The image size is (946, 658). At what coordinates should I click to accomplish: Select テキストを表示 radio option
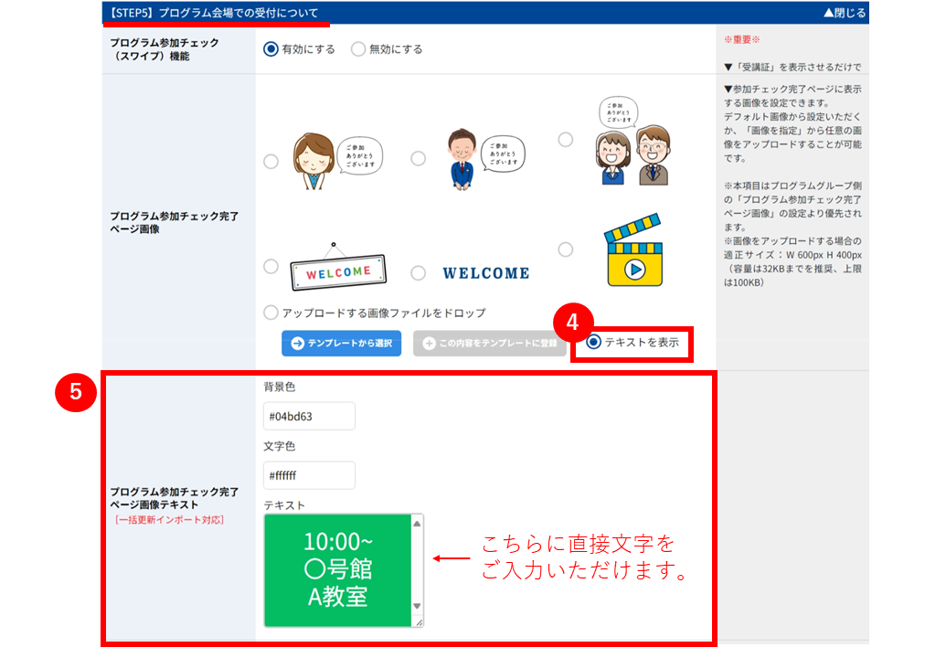click(594, 342)
